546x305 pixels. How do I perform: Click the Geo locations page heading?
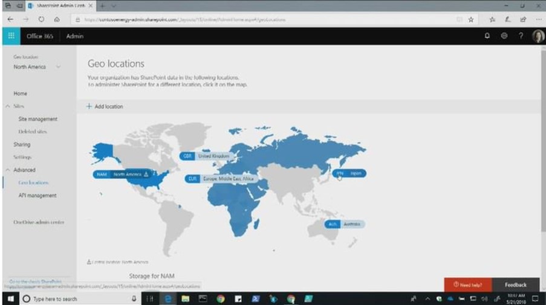click(116, 63)
